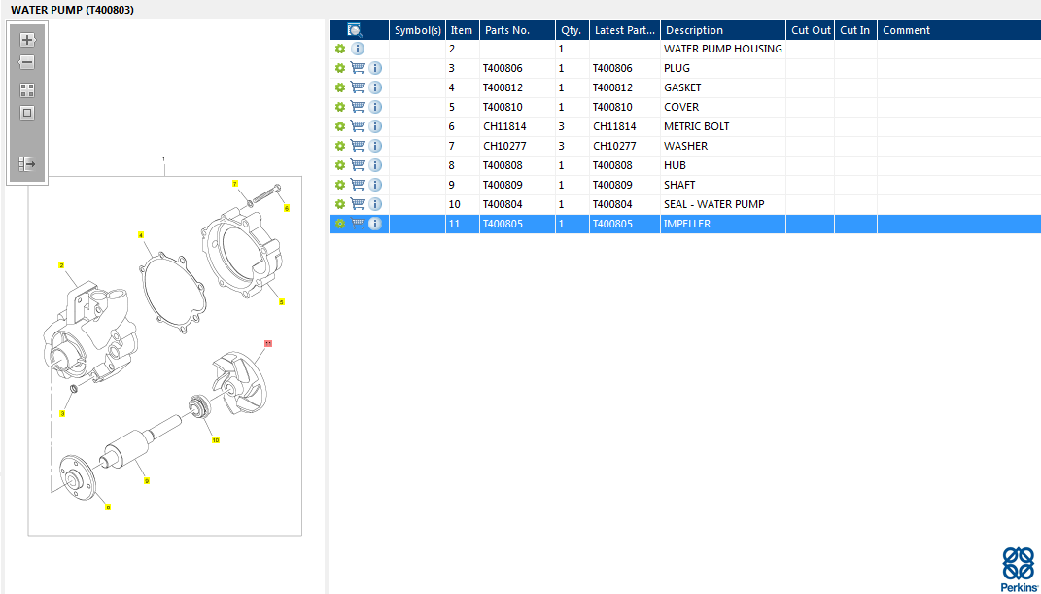Click callout 2 on the diagram
Screen dimensions: 1041x594
coord(61,265)
